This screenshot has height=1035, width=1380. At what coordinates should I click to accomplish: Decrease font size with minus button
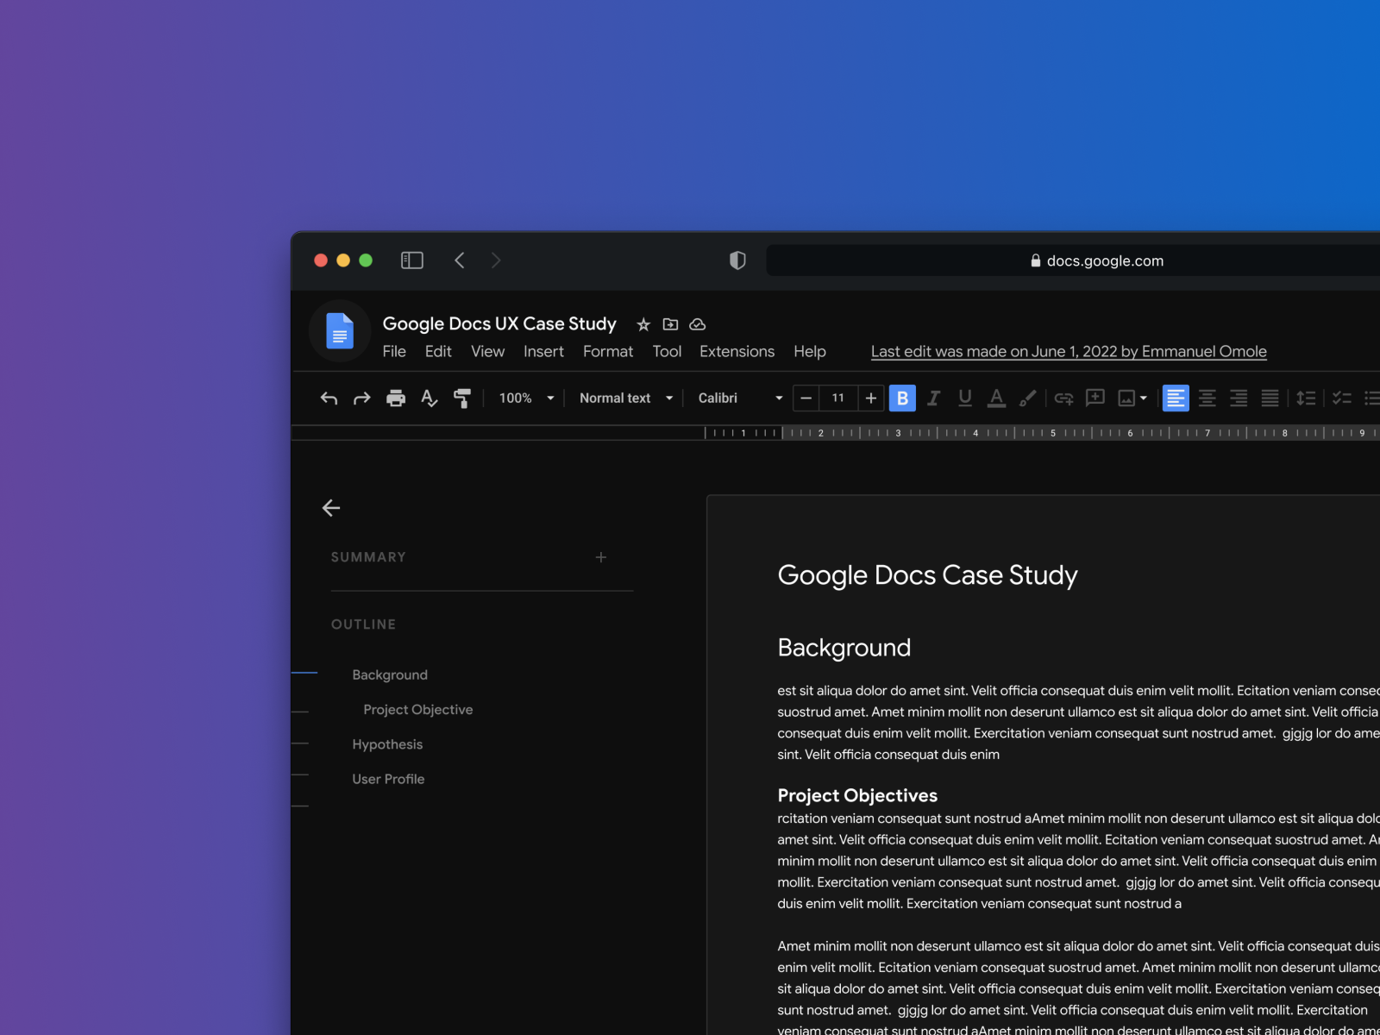[x=806, y=398]
